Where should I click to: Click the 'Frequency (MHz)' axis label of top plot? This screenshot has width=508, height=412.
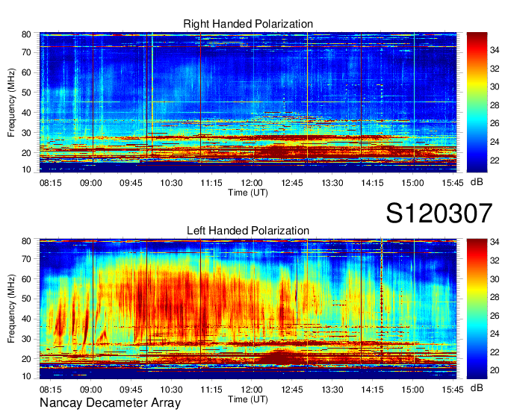[x=11, y=102]
